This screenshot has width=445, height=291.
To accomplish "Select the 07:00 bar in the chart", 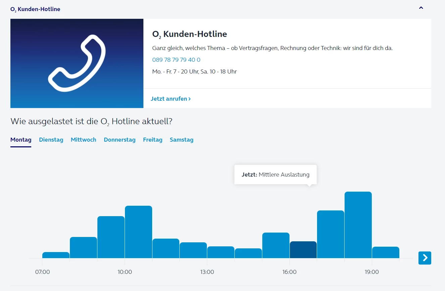I will pos(56,255).
